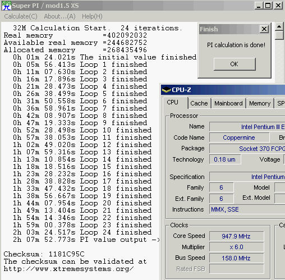Close the Super PI window
The image size is (285, 280).
278,6
